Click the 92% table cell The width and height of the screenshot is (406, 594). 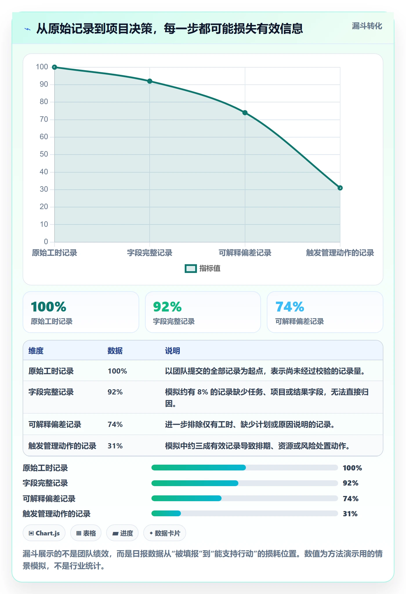click(115, 392)
